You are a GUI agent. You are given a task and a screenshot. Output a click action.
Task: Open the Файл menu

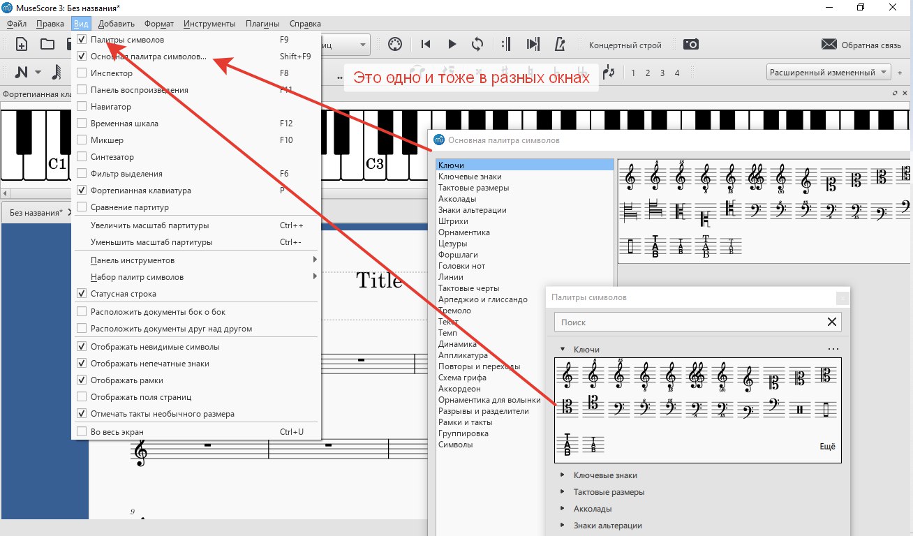click(17, 24)
